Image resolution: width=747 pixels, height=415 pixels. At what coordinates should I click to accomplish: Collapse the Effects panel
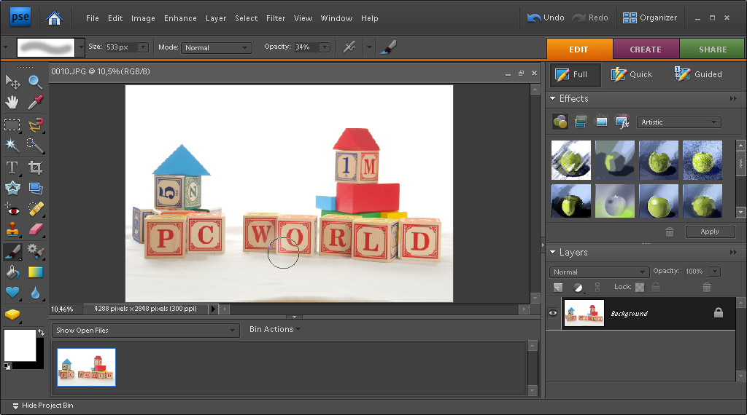[554, 98]
